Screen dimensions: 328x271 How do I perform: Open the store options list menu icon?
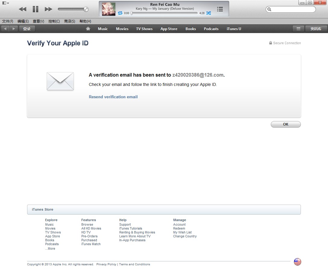coord(298,29)
